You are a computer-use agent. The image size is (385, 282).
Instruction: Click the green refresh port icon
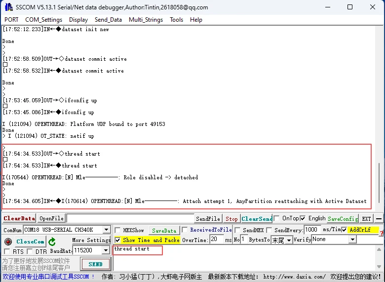pyautogui.click(x=52, y=242)
